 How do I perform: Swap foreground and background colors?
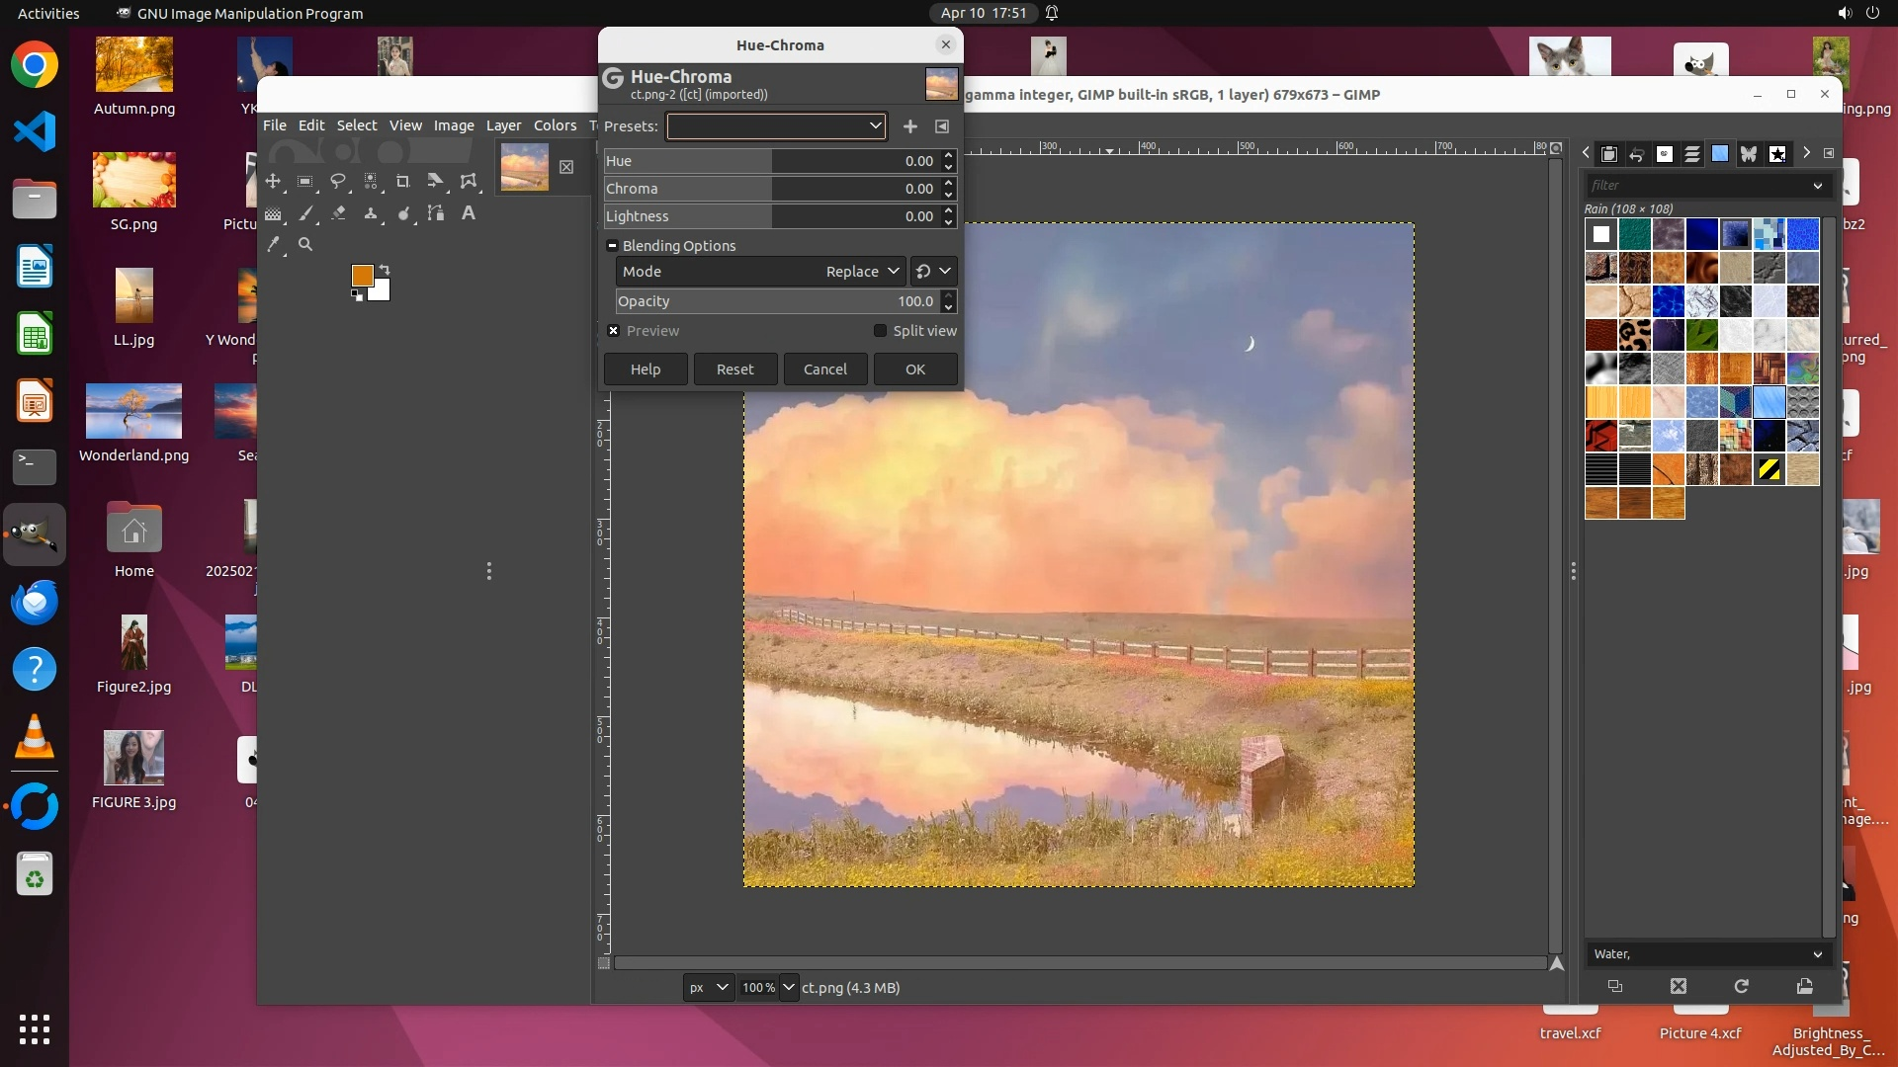(385, 270)
